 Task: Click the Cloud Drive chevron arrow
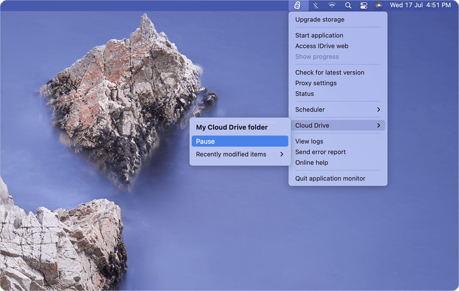pyautogui.click(x=378, y=125)
